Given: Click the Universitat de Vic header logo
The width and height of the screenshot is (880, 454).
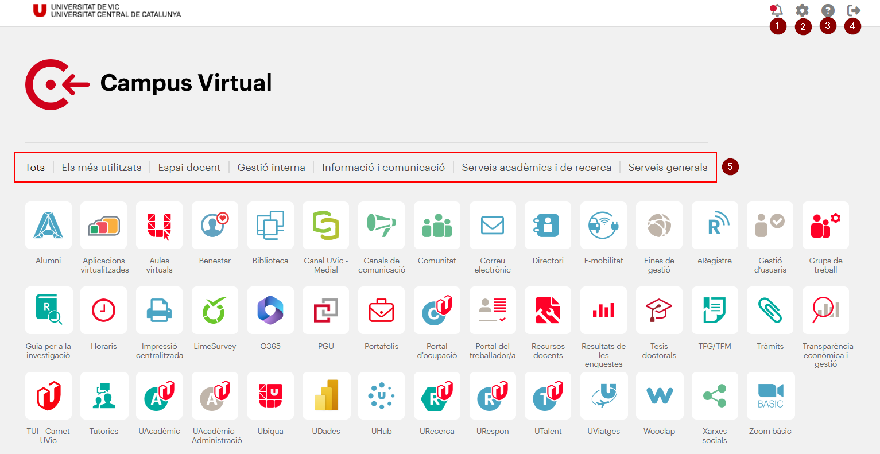Looking at the screenshot, I should (107, 10).
